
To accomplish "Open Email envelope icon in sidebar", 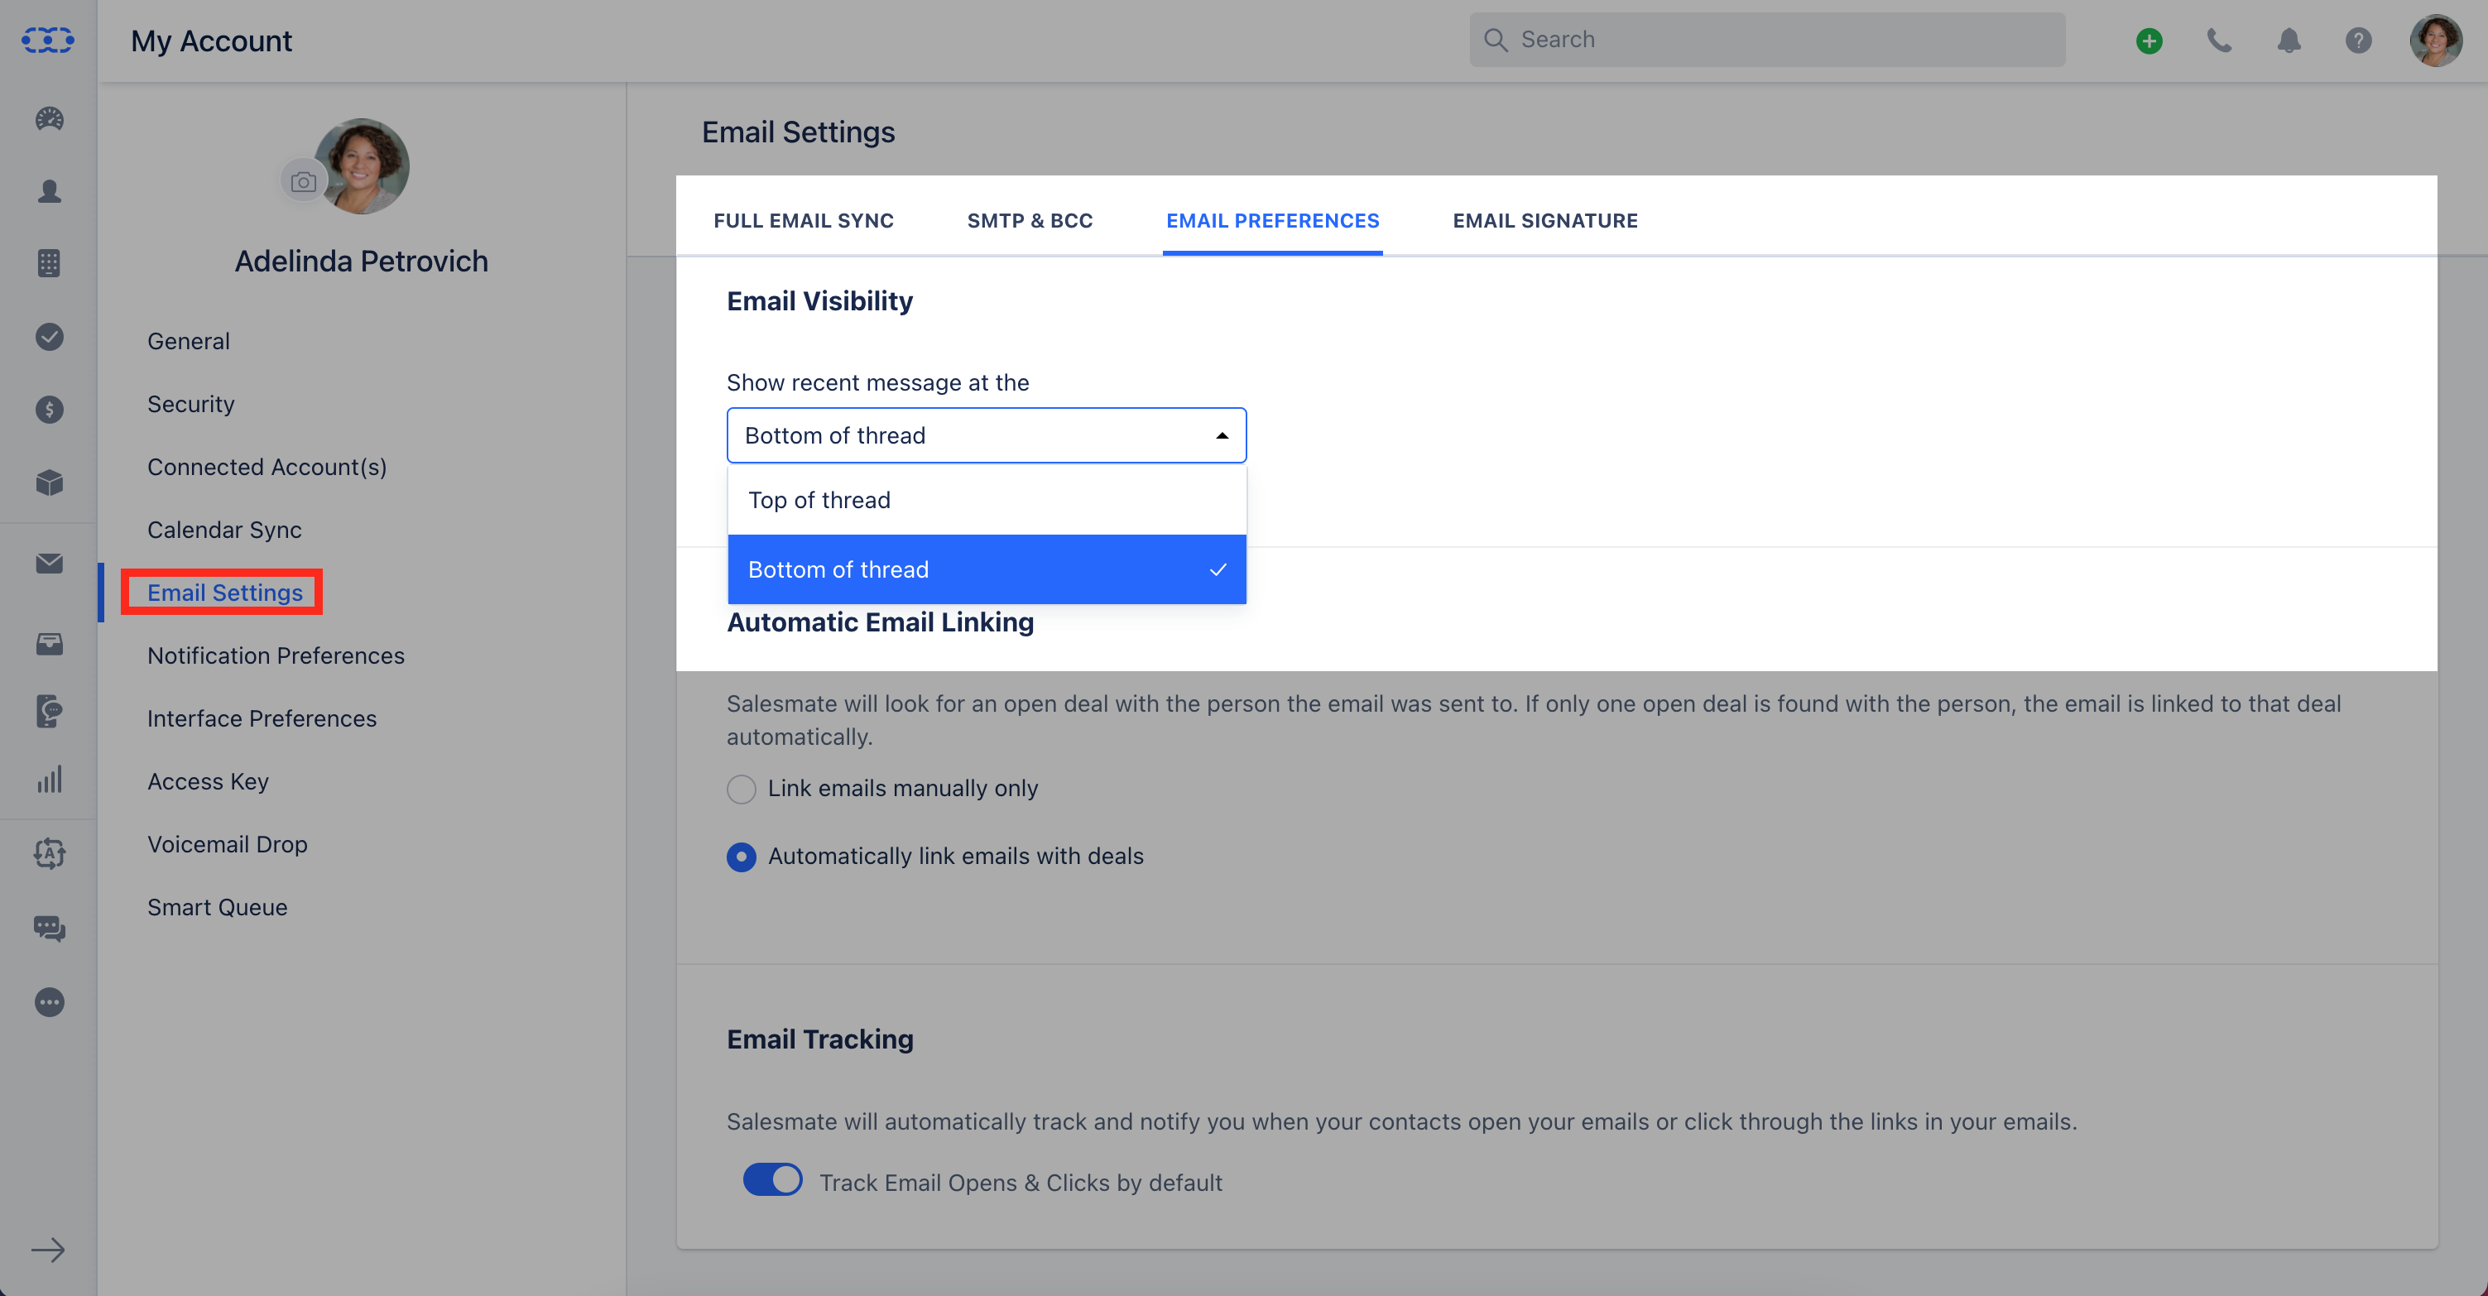I will (x=50, y=563).
